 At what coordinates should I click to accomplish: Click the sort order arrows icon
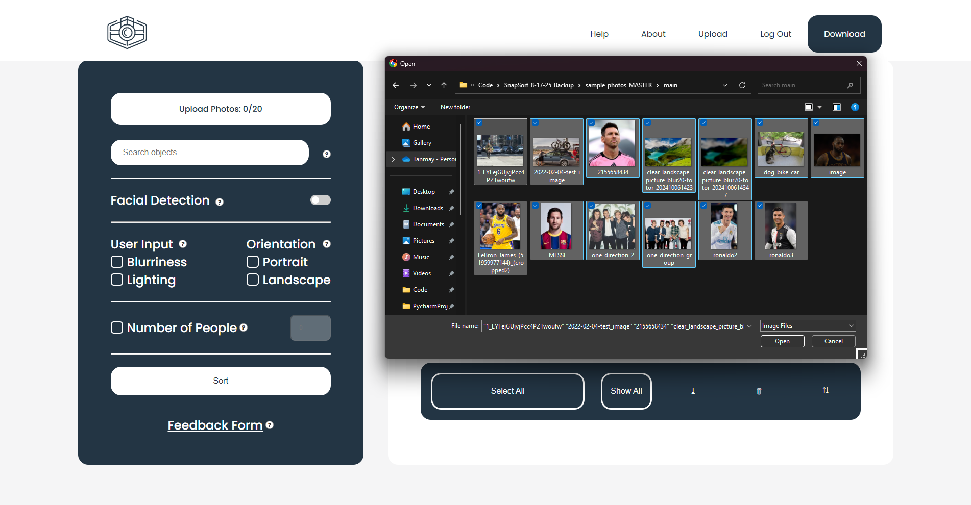click(826, 390)
